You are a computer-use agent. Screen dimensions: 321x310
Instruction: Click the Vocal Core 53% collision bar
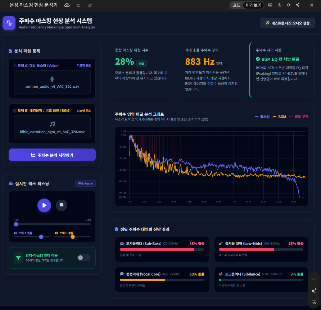coord(162,280)
